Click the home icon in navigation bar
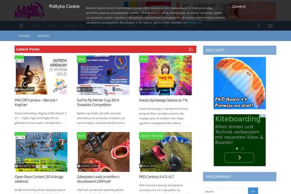291x194 pixels. pyautogui.click(x=21, y=26)
